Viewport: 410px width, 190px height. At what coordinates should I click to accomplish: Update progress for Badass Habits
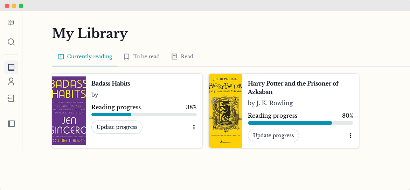tap(117, 127)
